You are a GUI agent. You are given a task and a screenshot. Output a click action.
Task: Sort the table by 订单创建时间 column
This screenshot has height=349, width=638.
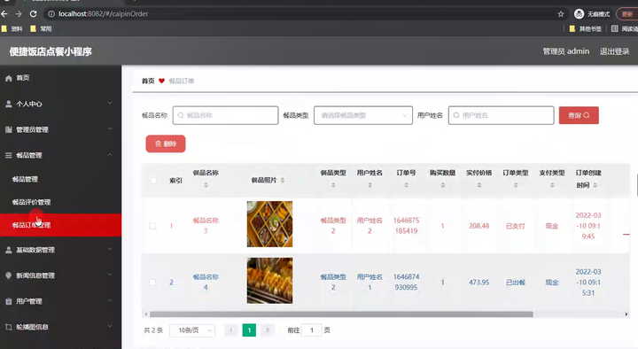pyautogui.click(x=595, y=185)
